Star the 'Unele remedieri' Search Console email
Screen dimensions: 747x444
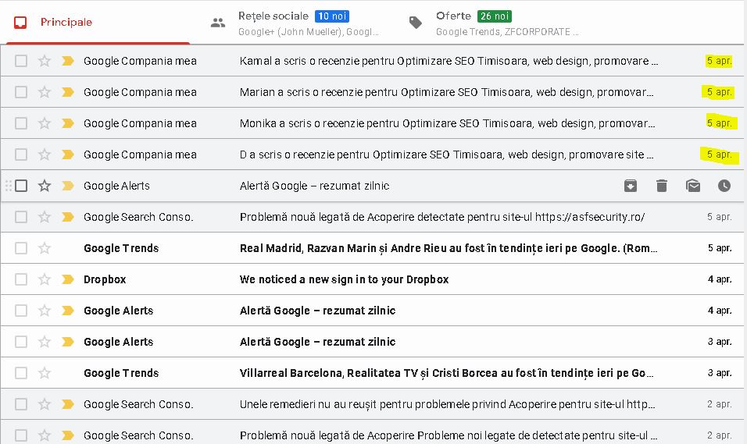coord(45,404)
